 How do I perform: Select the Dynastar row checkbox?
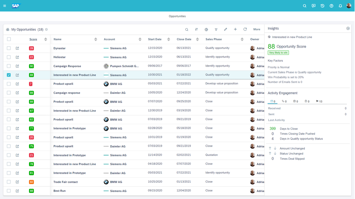point(9,48)
